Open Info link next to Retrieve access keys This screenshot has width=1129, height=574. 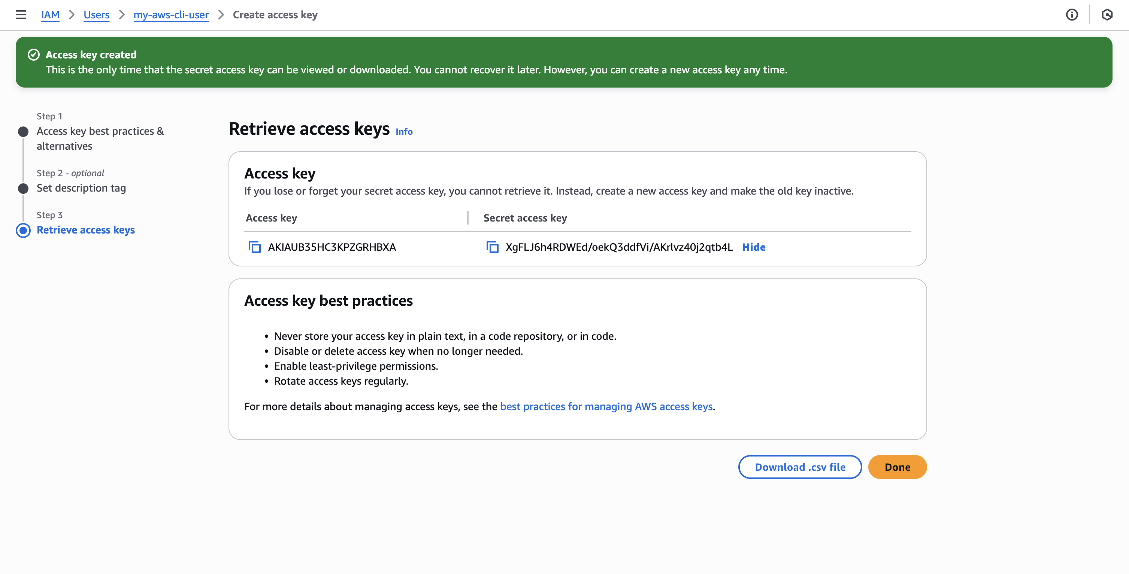pyautogui.click(x=404, y=131)
